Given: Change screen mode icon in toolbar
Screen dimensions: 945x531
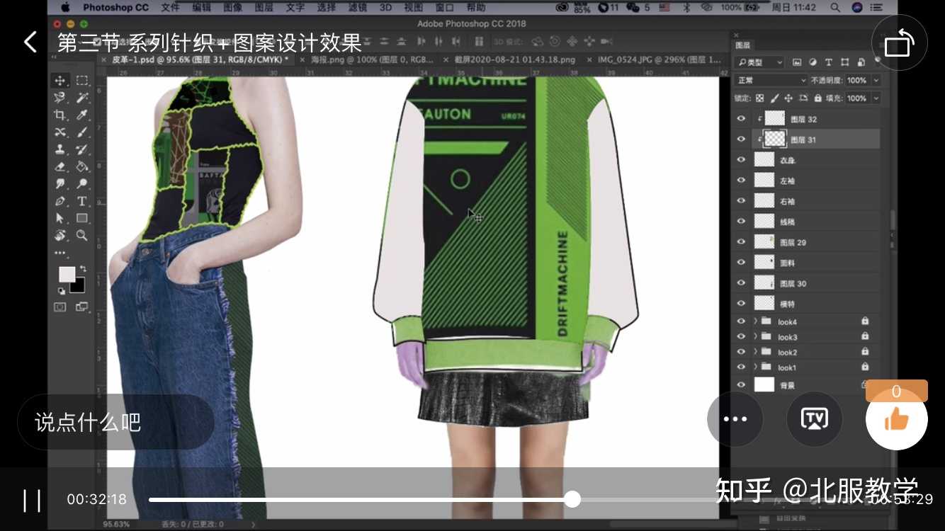Looking at the screenshot, I should [82, 307].
